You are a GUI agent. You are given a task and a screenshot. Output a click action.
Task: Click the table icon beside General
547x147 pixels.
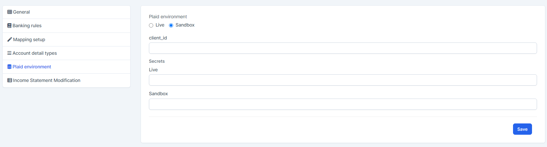(x=10, y=12)
